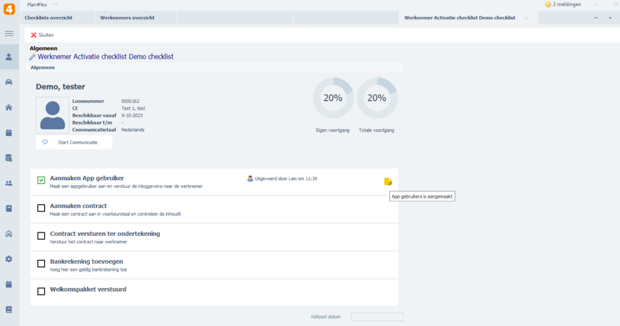Viewport: 620px width, 326px height.
Task: Open the hamburger menu in sidebar
Action: tap(9, 33)
